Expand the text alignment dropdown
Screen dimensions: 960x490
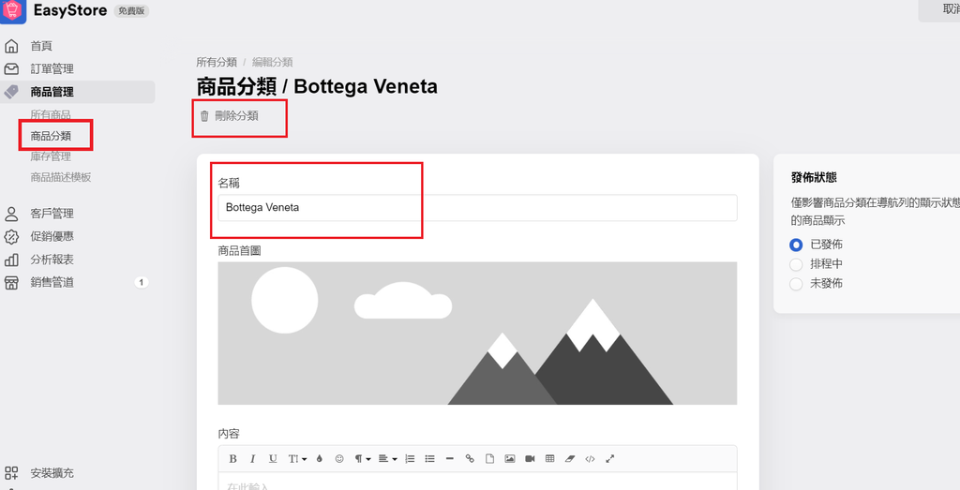388,459
